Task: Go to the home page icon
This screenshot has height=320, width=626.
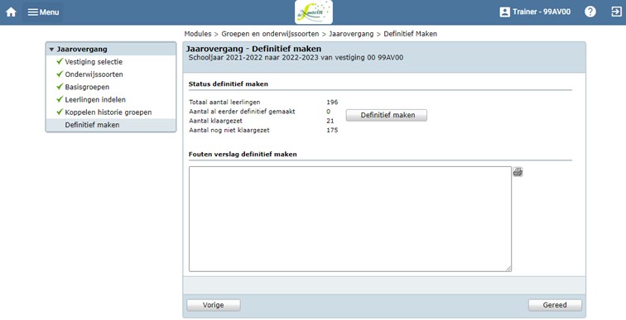Action: 12,12
